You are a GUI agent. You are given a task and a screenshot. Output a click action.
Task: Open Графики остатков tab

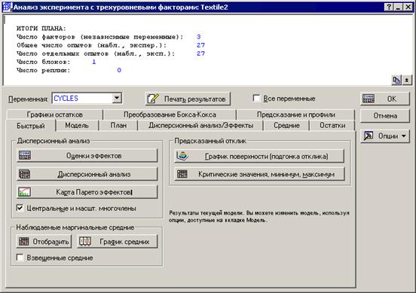click(55, 114)
